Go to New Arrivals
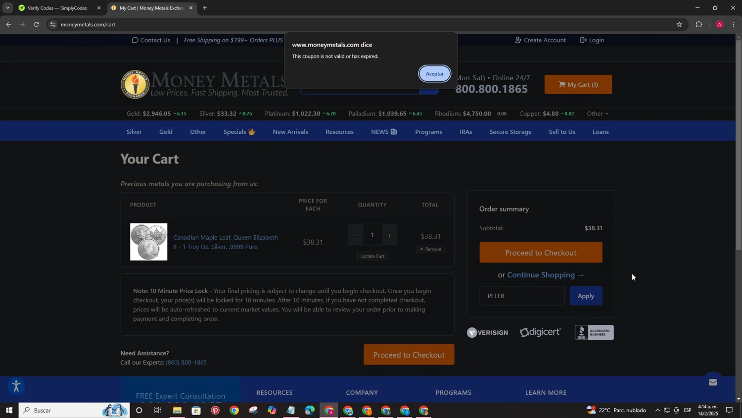Viewport: 742px width, 418px height. [290, 132]
